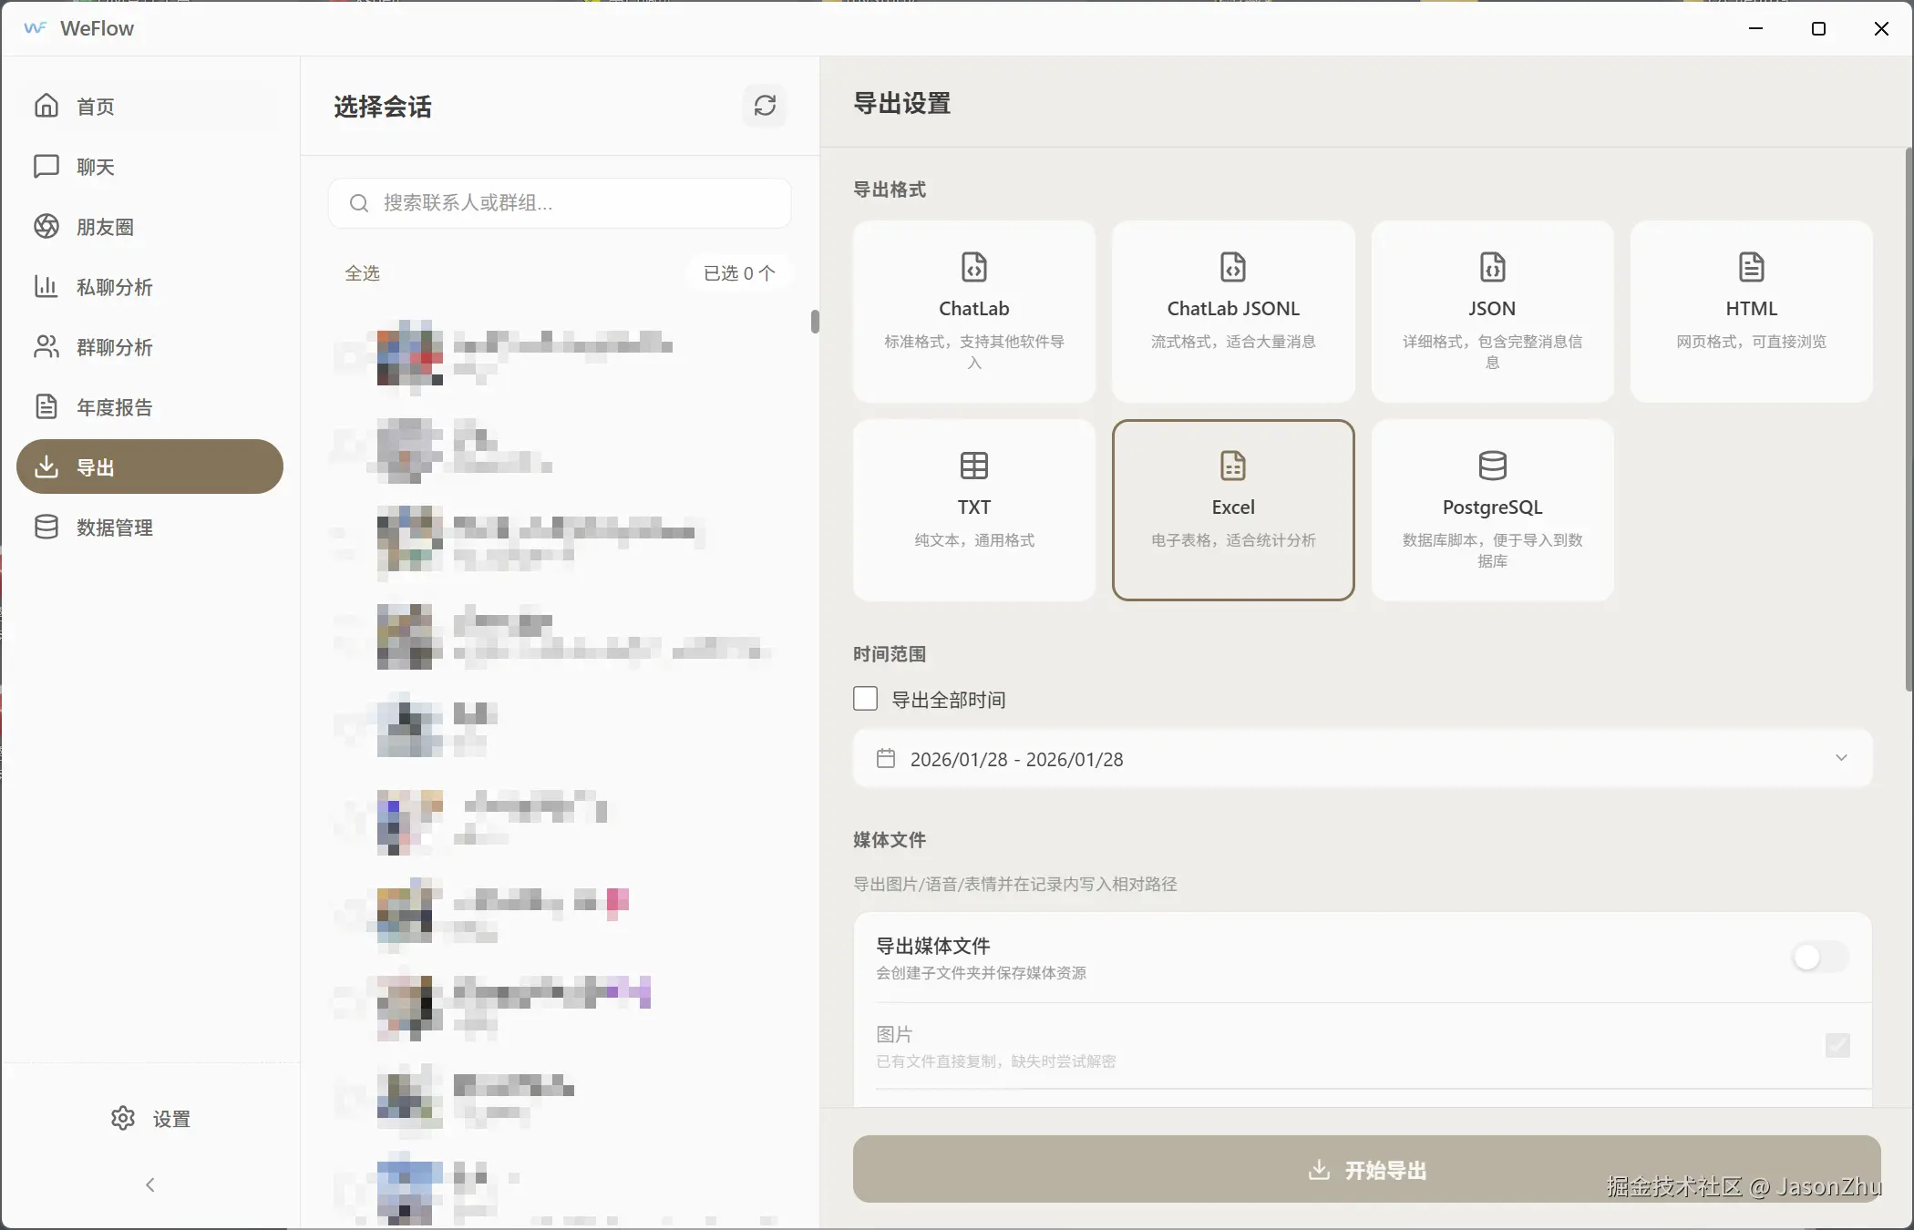Go to 私聊分析 private chat analysis
Screen dimensions: 1914x1230
[113, 287]
